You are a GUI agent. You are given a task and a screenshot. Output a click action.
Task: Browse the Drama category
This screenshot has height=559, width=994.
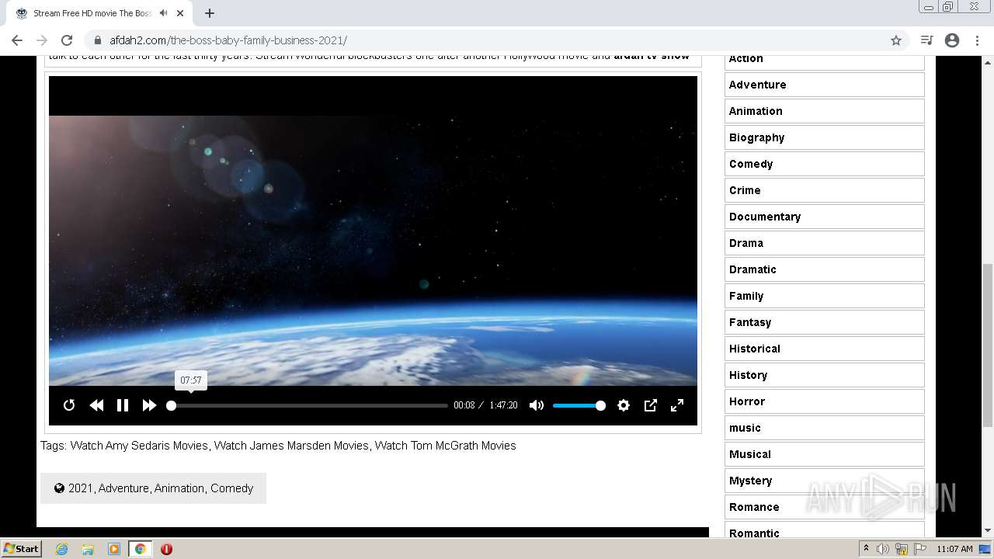[x=825, y=243]
